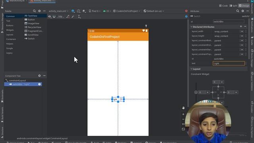
Task: Select the pan hand tool in canvas
Action: 183,108
